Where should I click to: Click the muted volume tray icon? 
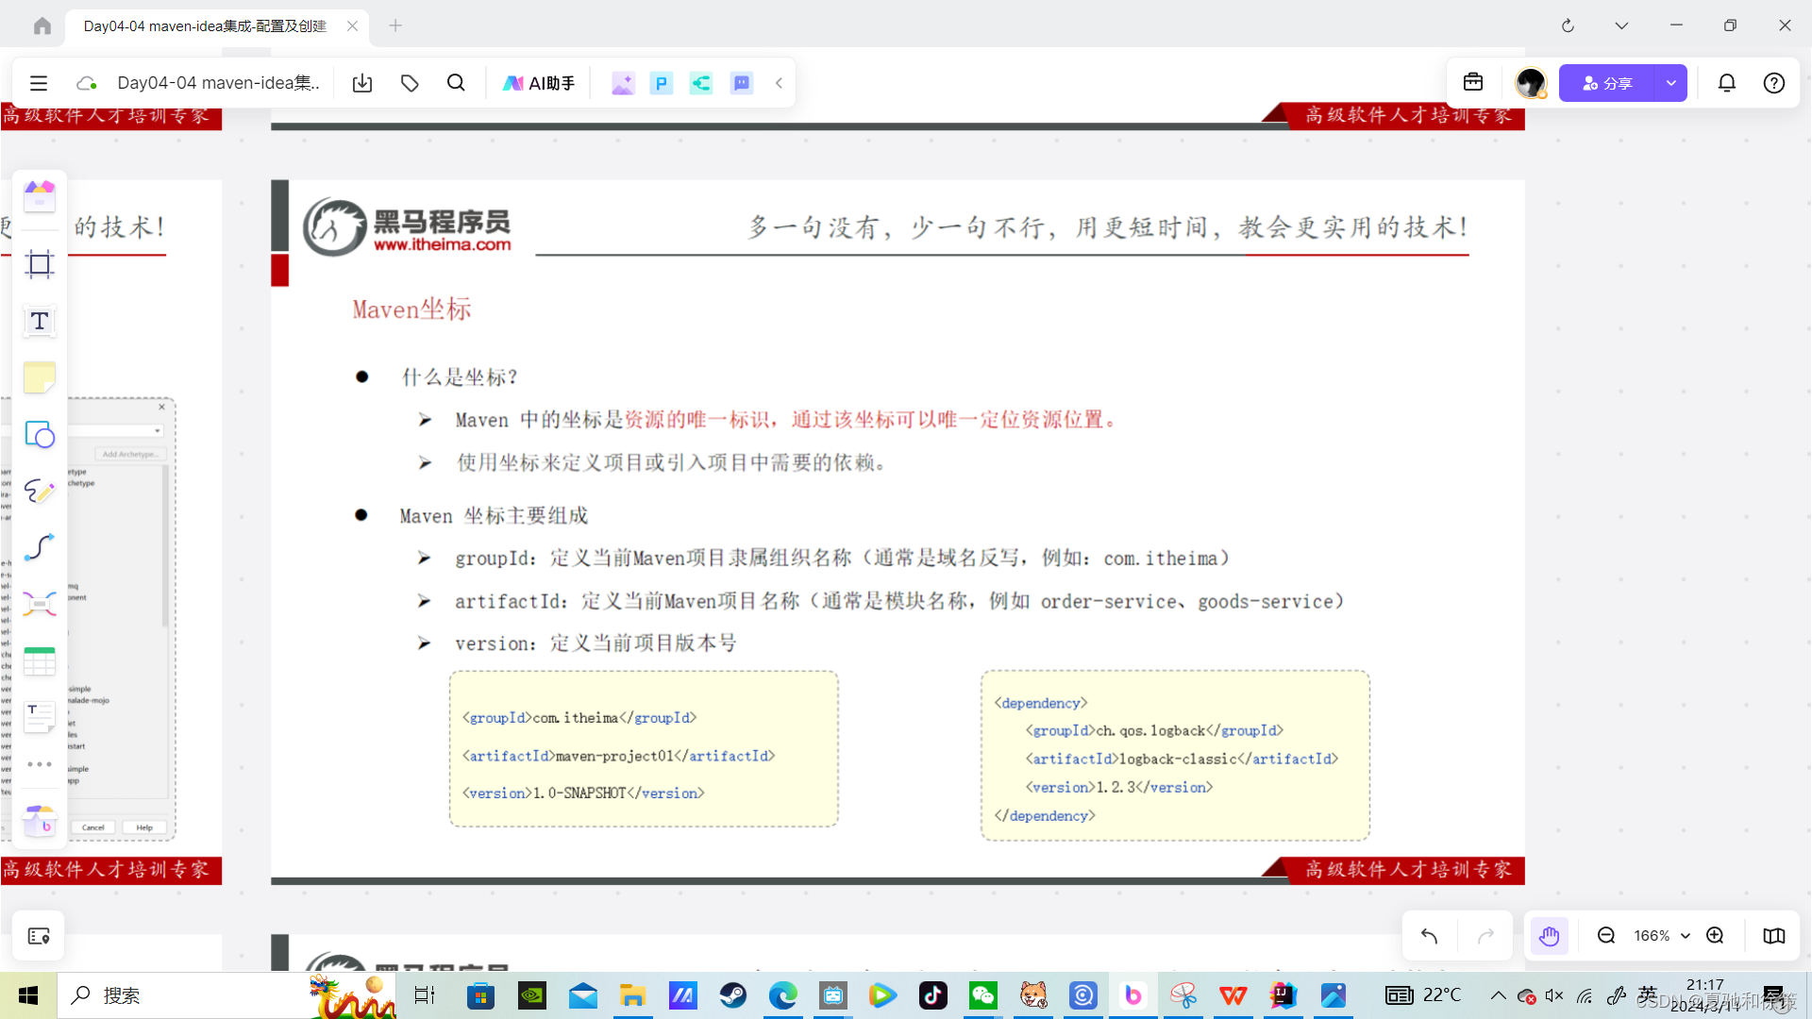1554,995
